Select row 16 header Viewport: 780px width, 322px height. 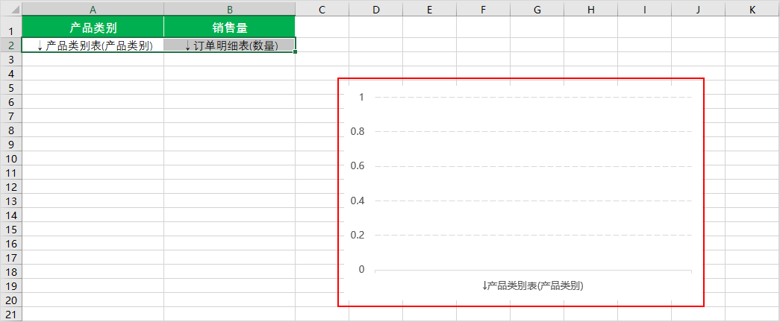tap(11, 244)
